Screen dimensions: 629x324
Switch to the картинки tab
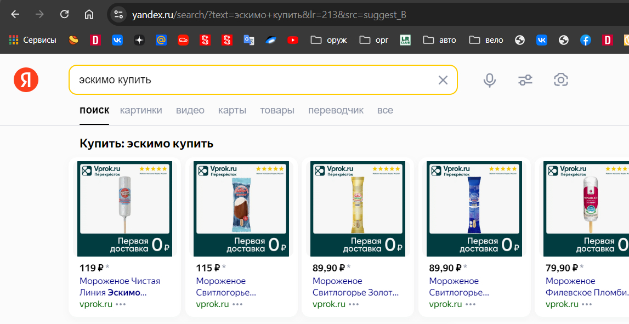point(141,110)
